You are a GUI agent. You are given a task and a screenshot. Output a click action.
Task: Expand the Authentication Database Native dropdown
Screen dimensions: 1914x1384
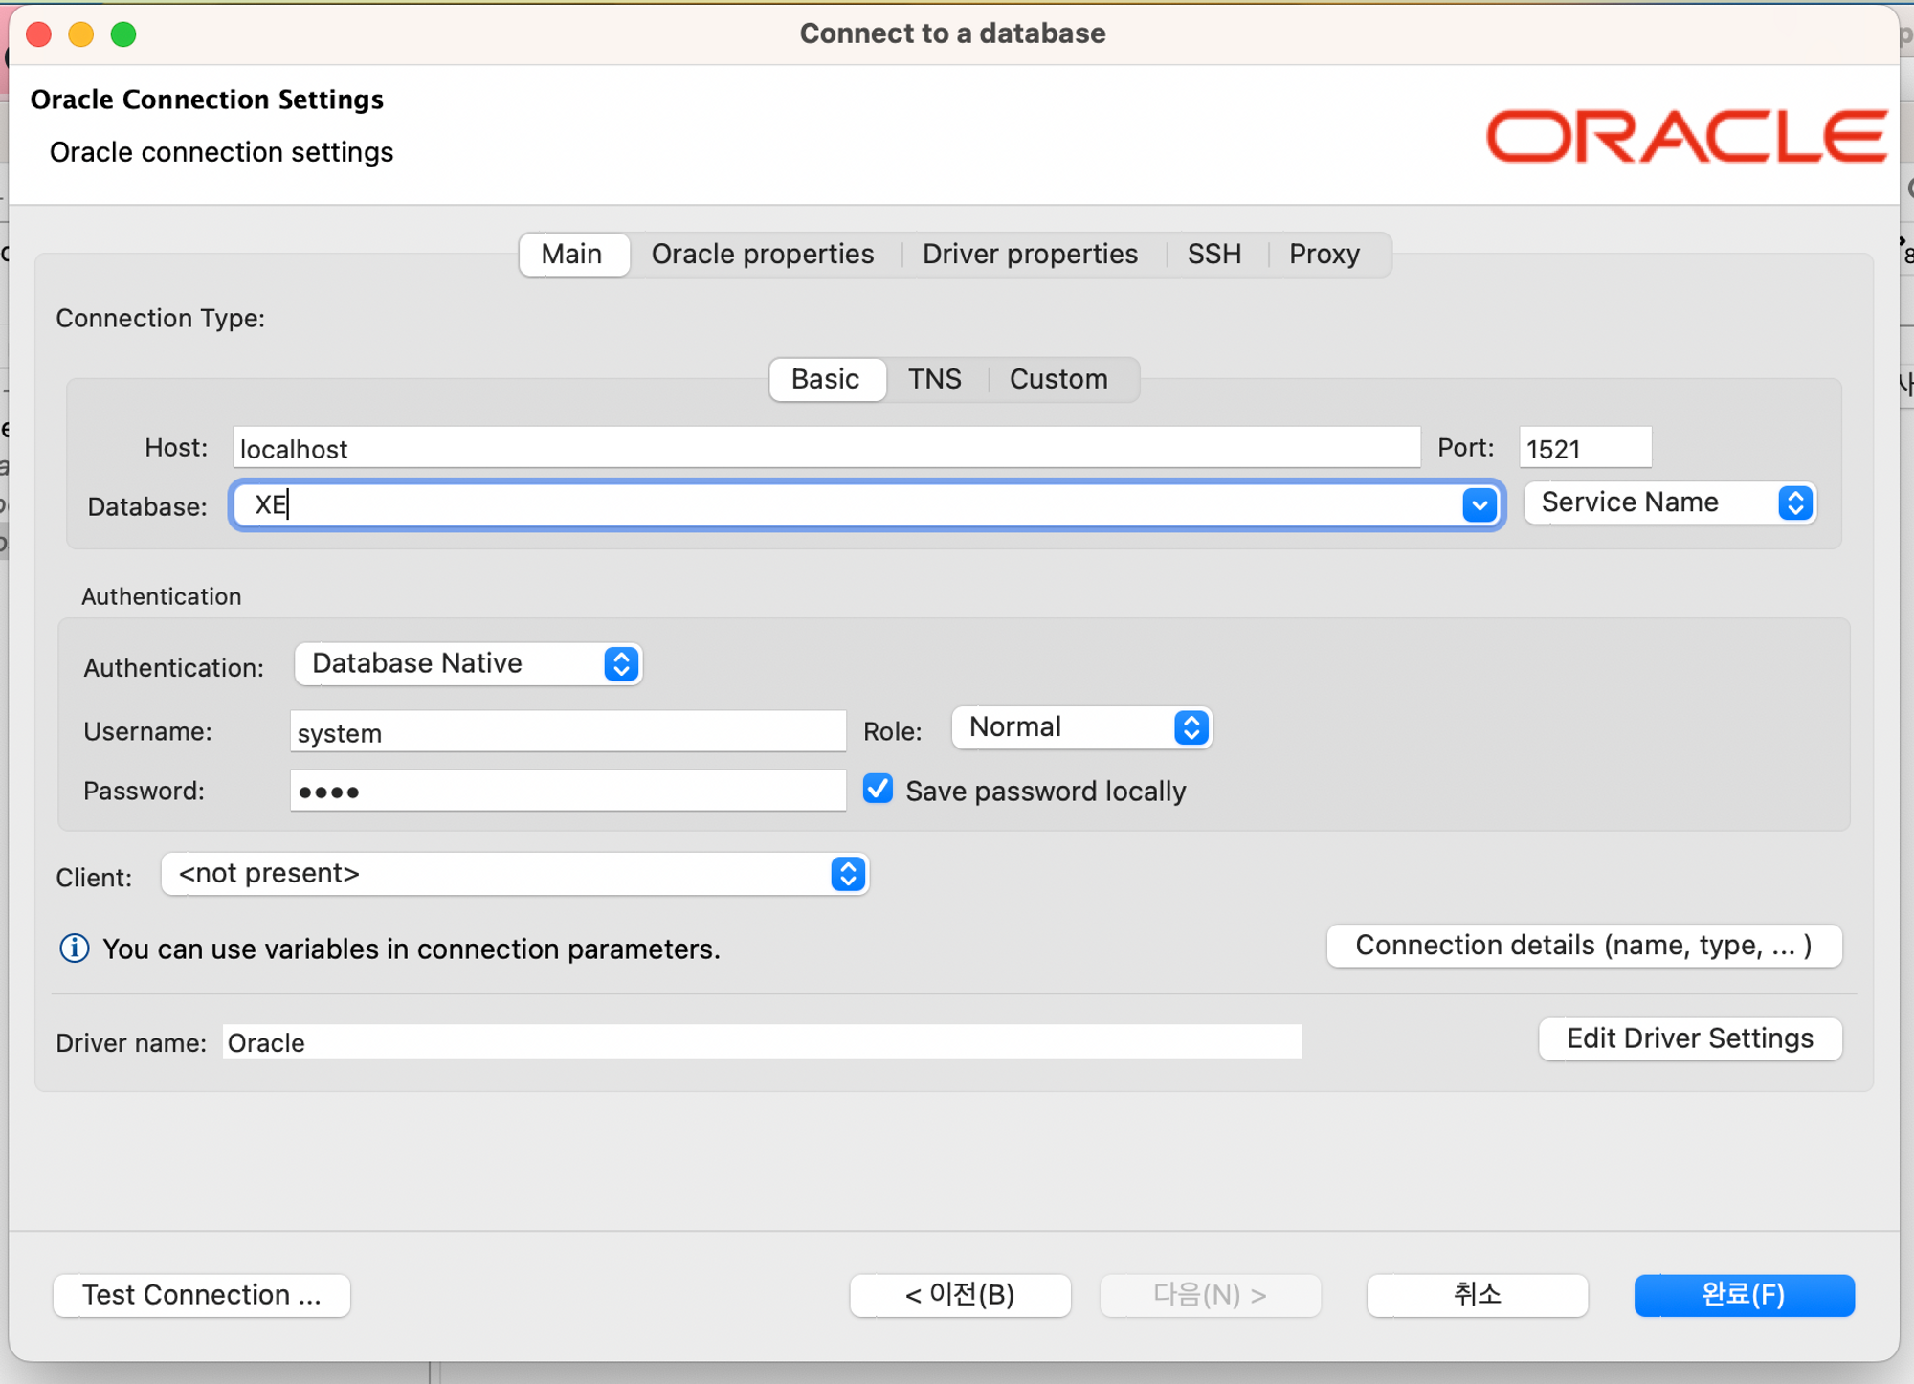pos(468,663)
